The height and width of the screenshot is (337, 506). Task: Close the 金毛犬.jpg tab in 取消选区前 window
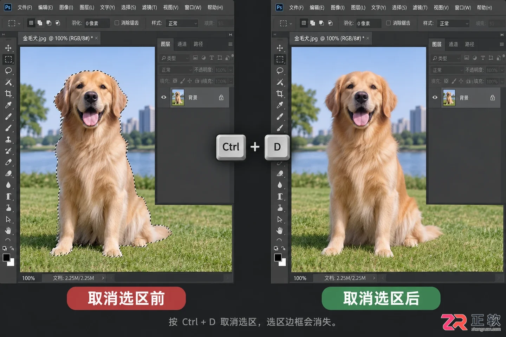pos(96,38)
